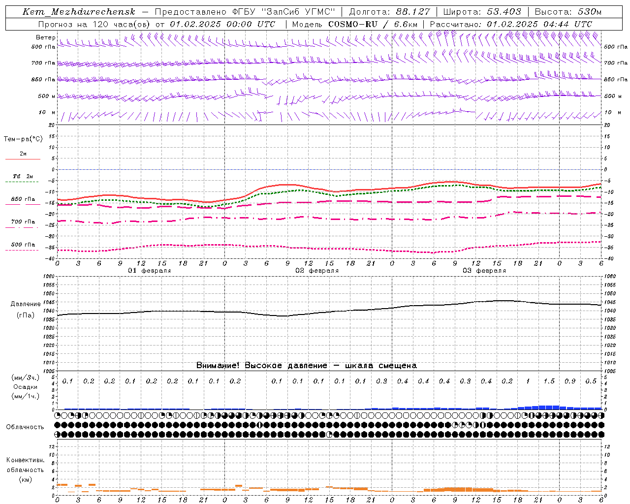Click the 'Облачность' cloud cover label
Image resolution: width=630 pixels, height=504 pixels.
pyautogui.click(x=25, y=427)
